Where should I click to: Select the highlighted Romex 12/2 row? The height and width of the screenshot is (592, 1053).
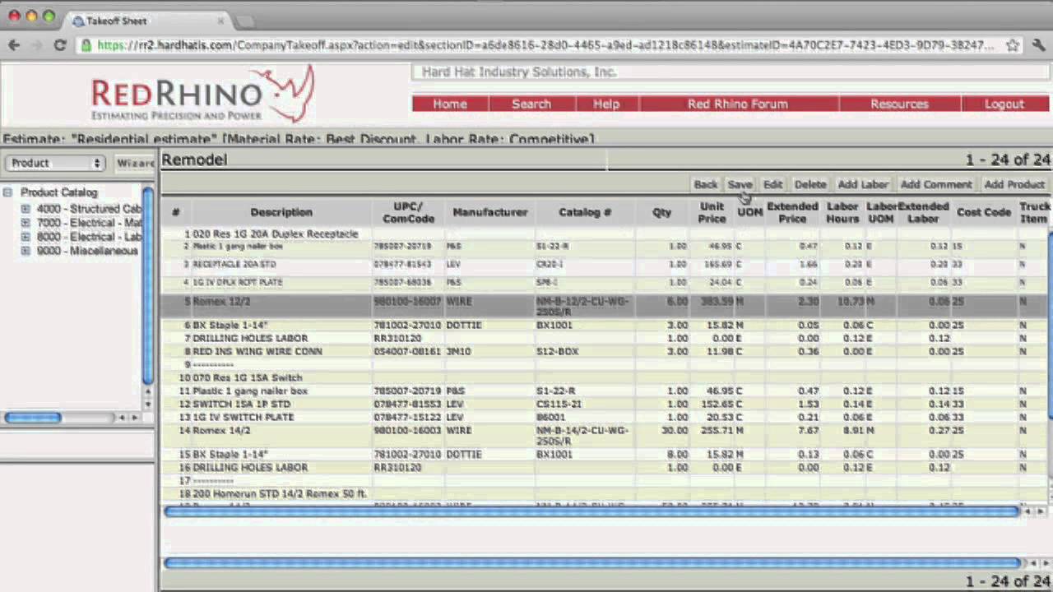tap(605, 305)
